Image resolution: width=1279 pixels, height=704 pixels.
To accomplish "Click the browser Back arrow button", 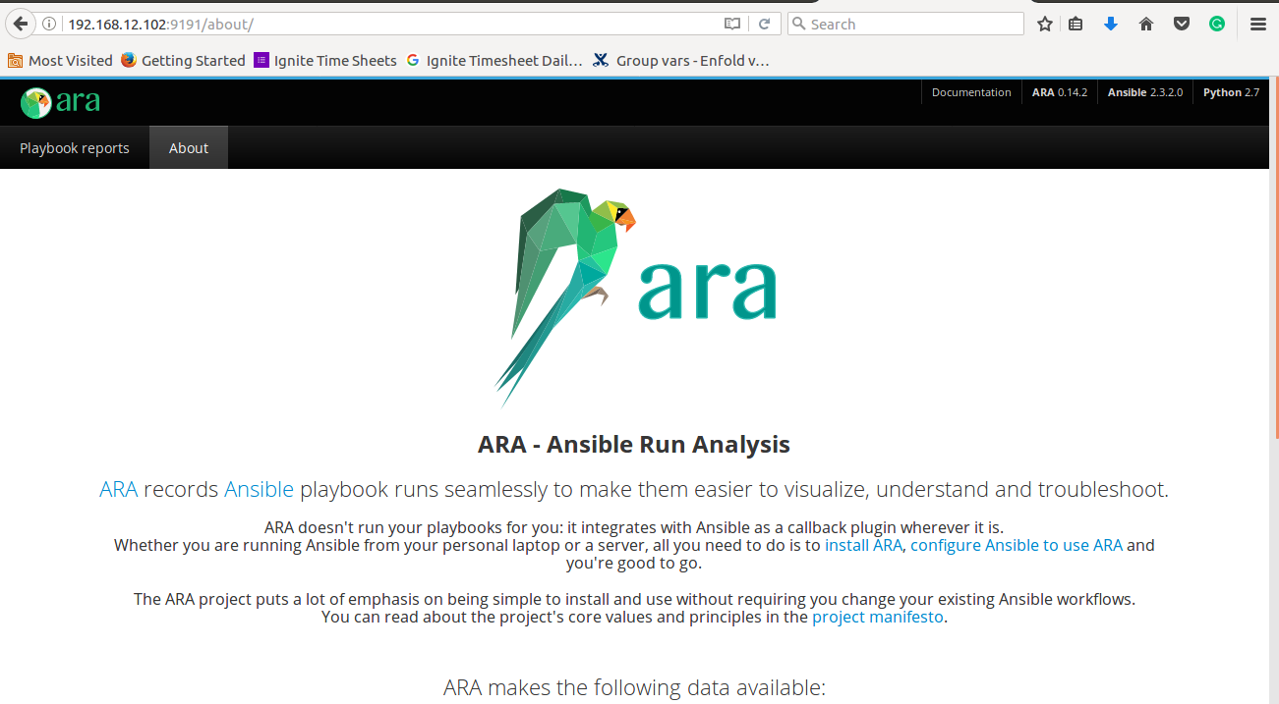I will 19,24.
